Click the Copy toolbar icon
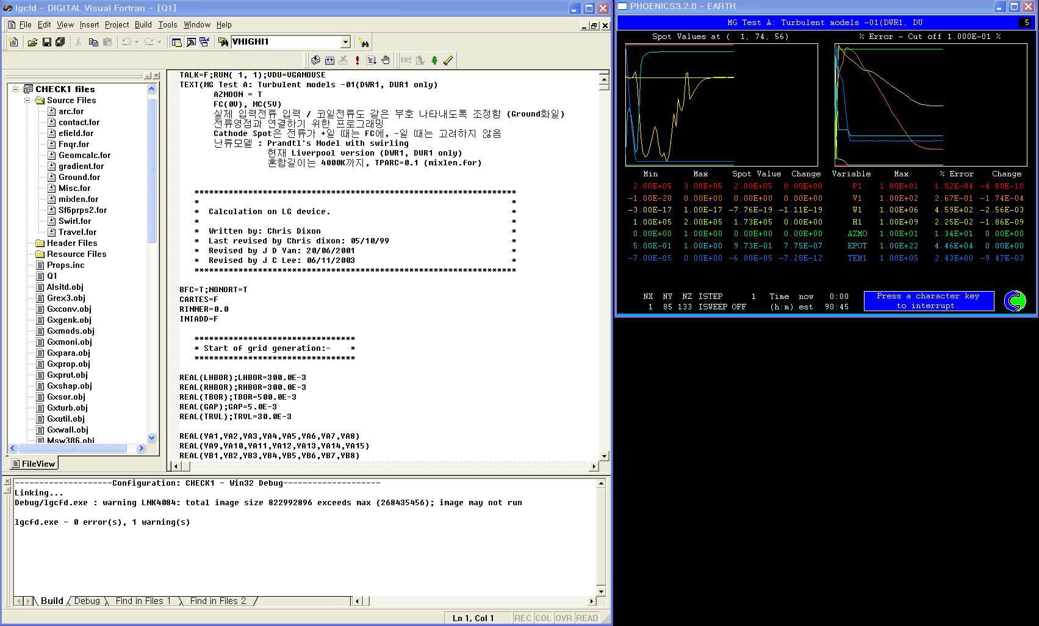 coord(93,42)
